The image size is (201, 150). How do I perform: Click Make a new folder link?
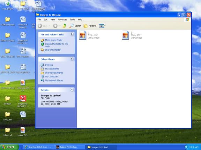tap(54, 40)
